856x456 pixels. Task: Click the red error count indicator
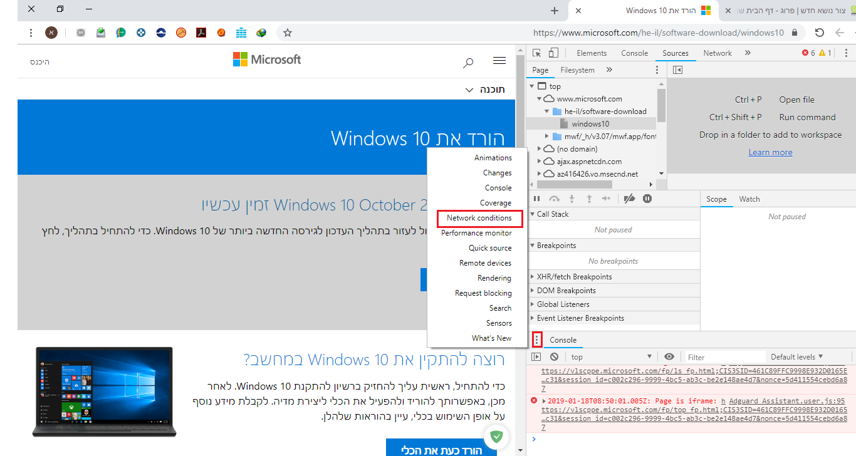[808, 53]
